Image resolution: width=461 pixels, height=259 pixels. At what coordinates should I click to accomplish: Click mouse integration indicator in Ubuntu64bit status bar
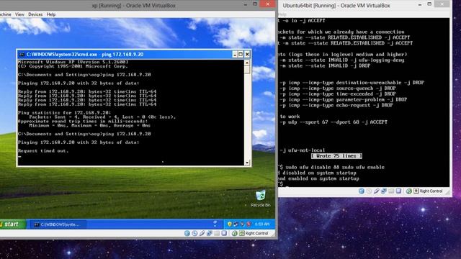pos(408,191)
